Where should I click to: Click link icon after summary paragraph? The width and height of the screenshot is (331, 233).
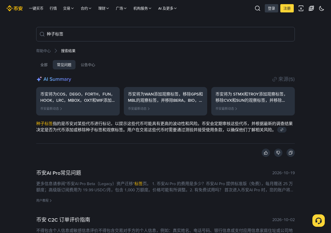pos(282,130)
